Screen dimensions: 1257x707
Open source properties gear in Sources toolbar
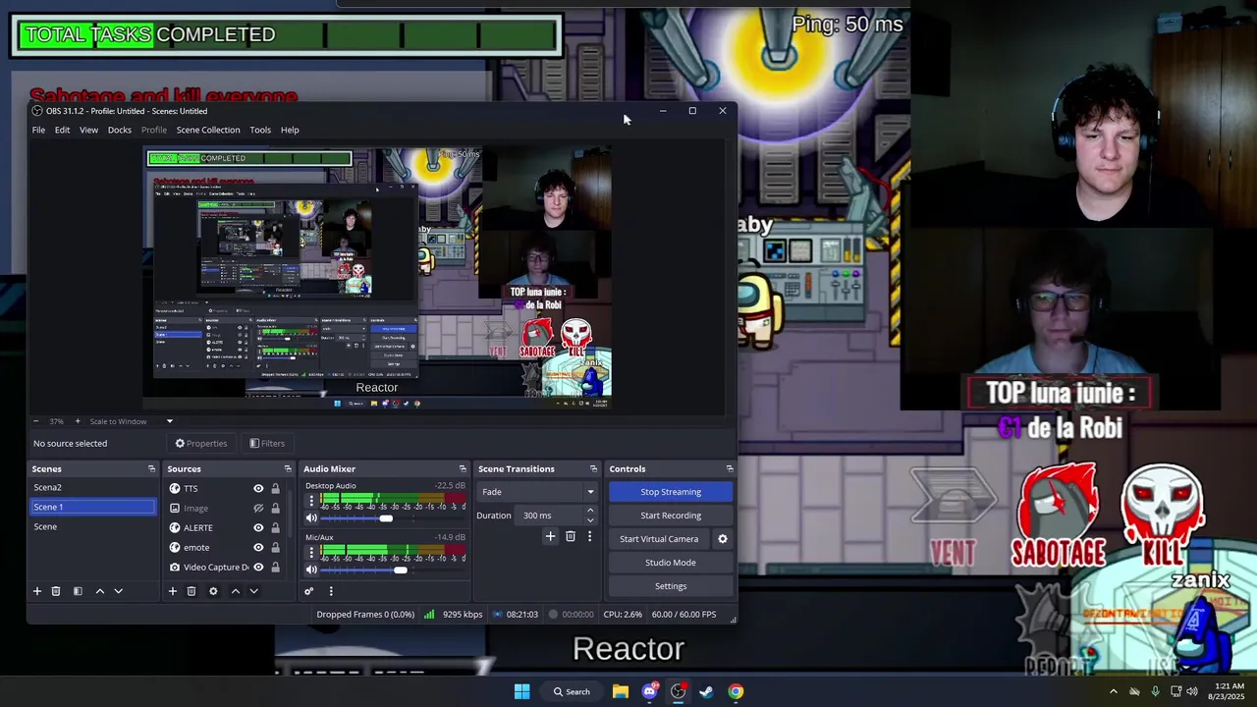pos(213,591)
